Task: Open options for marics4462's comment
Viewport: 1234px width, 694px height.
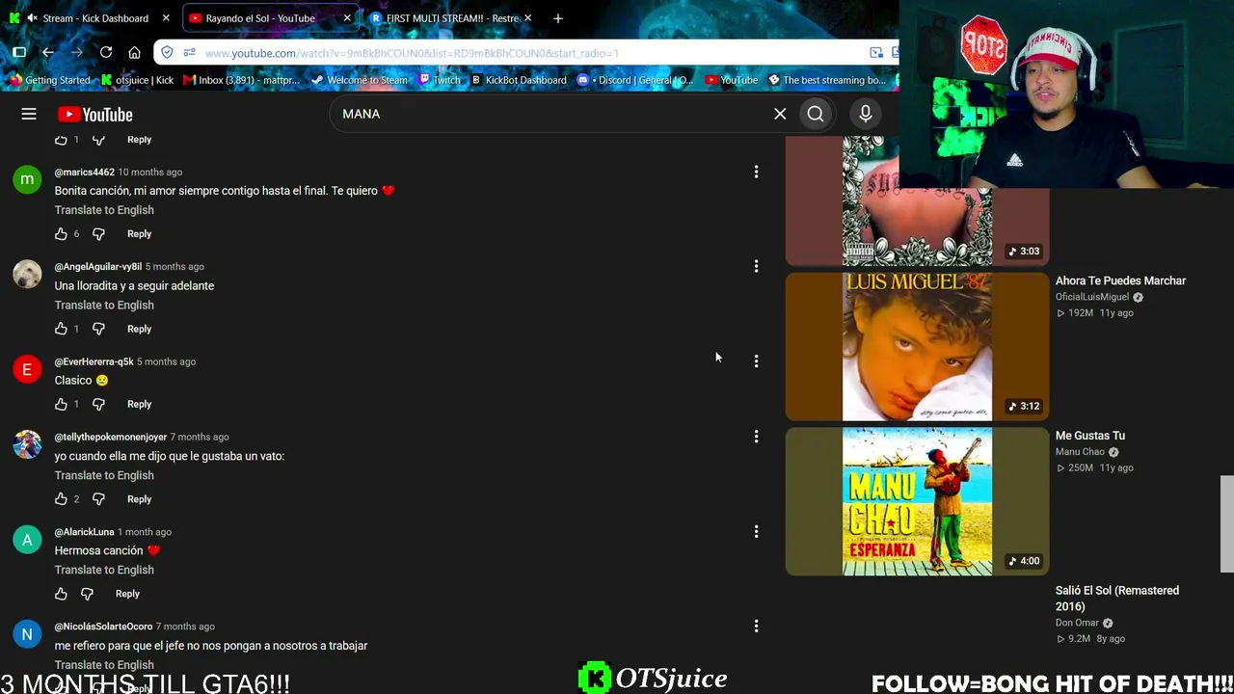Action: (756, 172)
